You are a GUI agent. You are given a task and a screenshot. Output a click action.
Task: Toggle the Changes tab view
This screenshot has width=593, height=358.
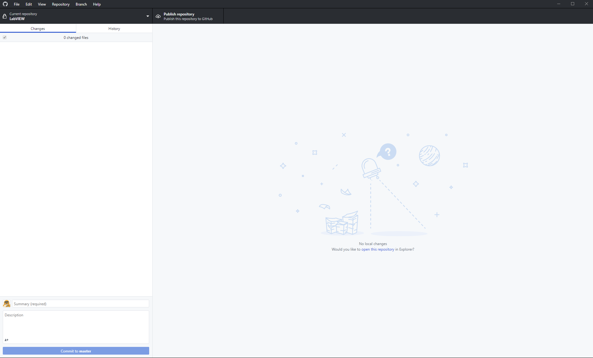(x=38, y=28)
